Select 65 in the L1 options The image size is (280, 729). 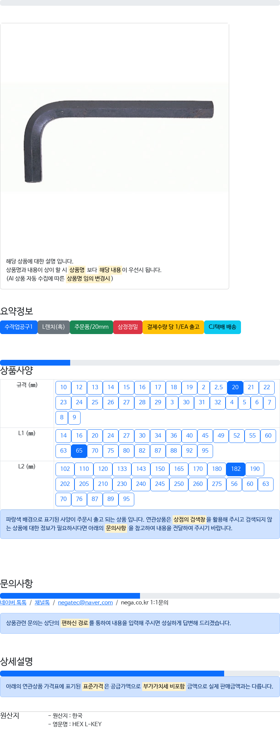coord(79,451)
